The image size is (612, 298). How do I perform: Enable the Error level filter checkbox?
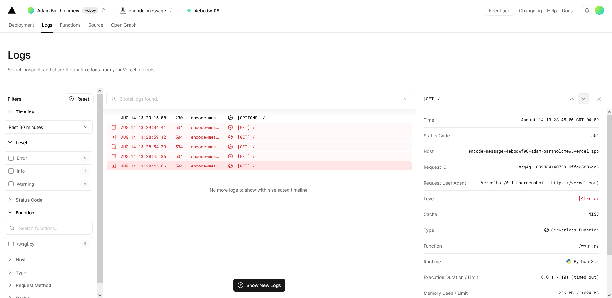pos(11,158)
